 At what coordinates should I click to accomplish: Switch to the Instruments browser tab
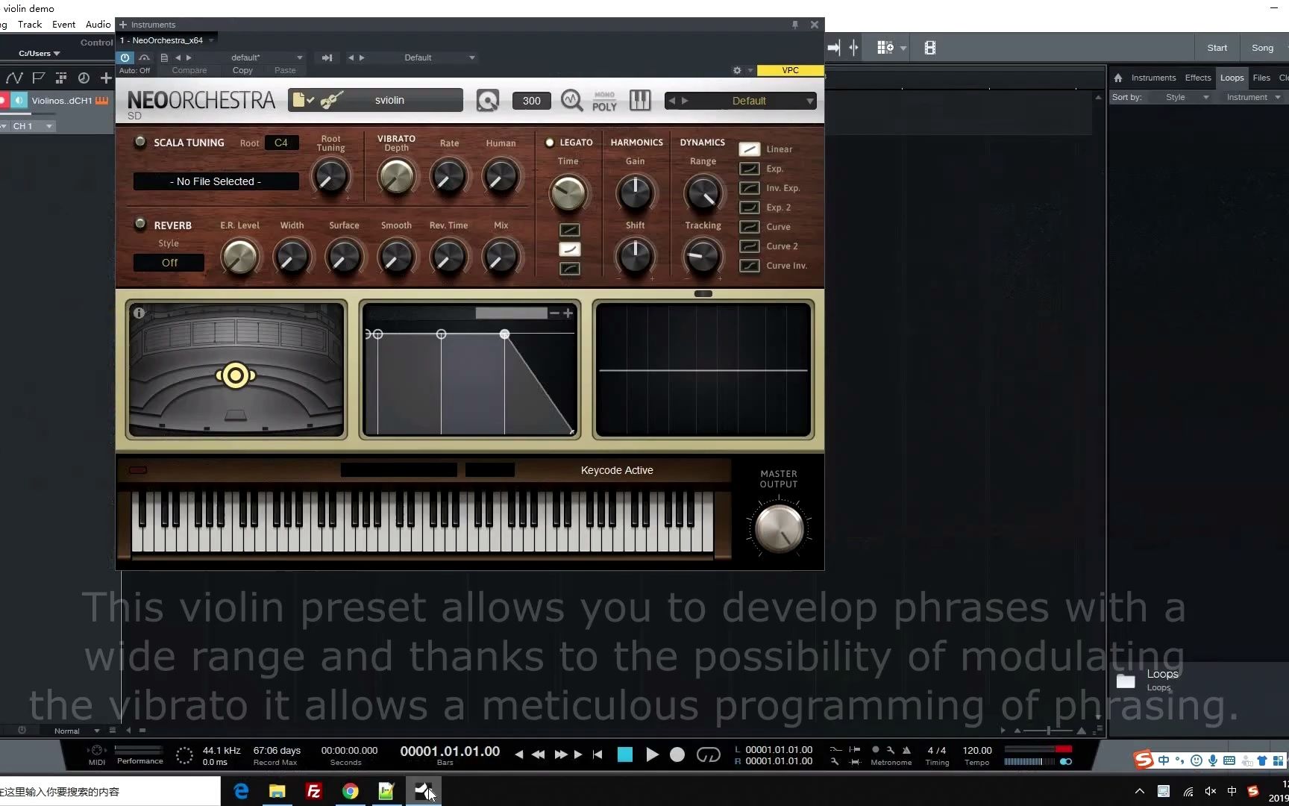click(1153, 78)
